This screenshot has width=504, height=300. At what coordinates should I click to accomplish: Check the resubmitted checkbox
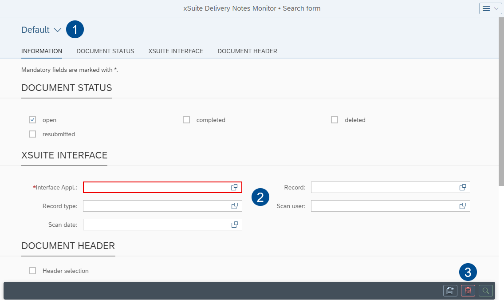click(32, 134)
